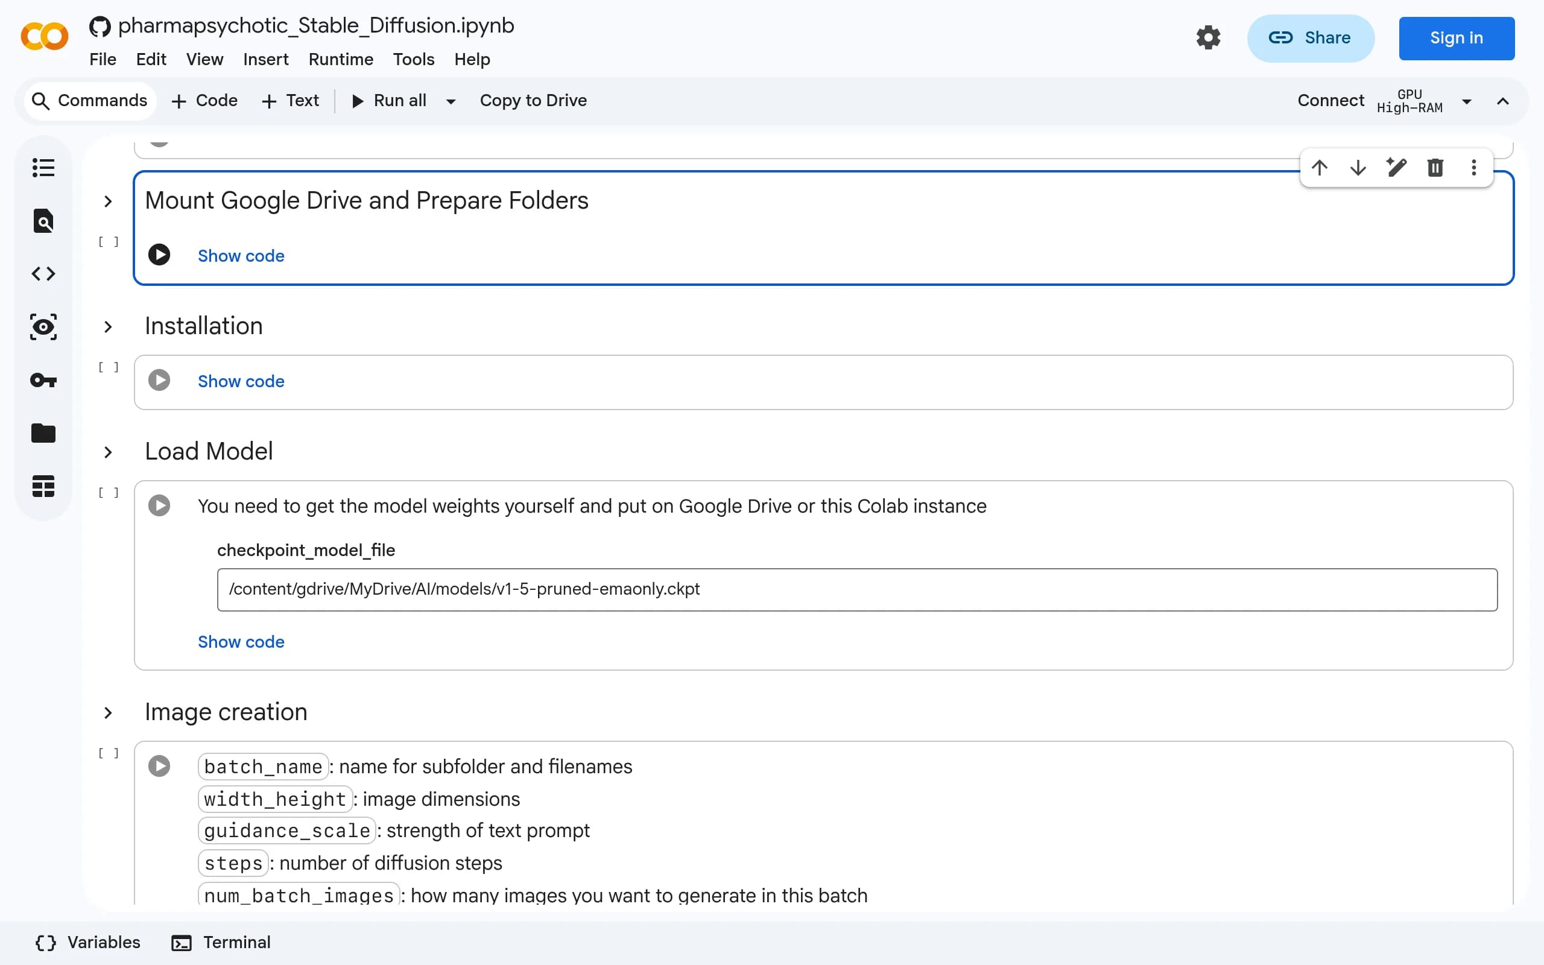Viewport: 1544px width, 965px height.
Task: Open the Connect runtime options dropdown
Action: click(x=1467, y=101)
